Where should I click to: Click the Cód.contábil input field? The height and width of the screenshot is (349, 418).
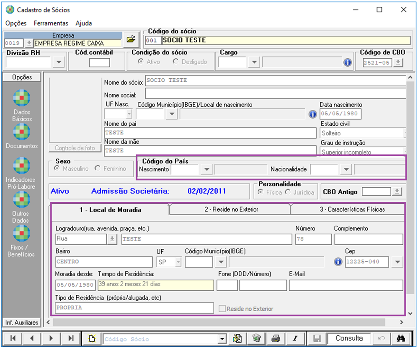(x=99, y=63)
